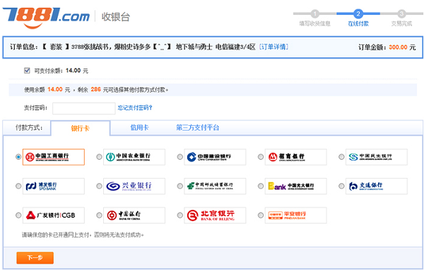This screenshot has height=270, width=424.
Task: Choose the 中国光大银行 logo box
Action: click(x=296, y=186)
